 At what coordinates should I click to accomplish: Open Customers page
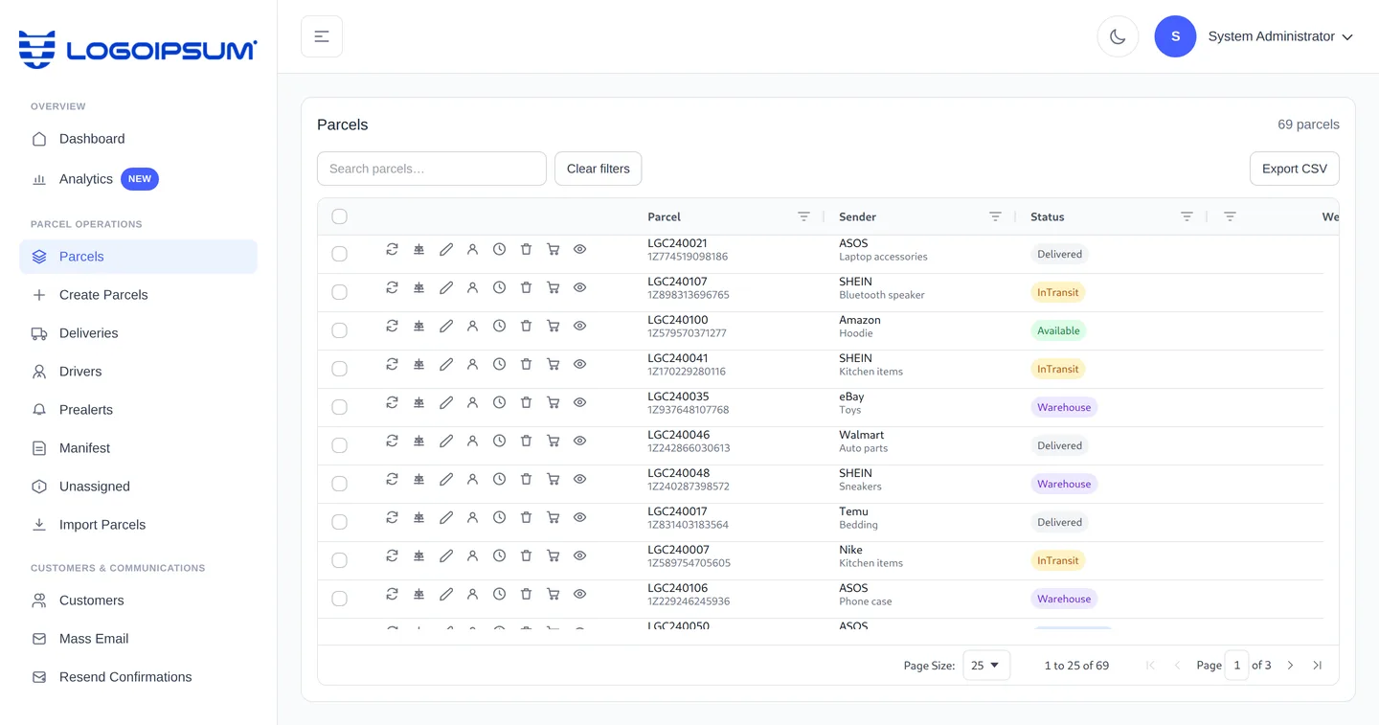coord(138,600)
